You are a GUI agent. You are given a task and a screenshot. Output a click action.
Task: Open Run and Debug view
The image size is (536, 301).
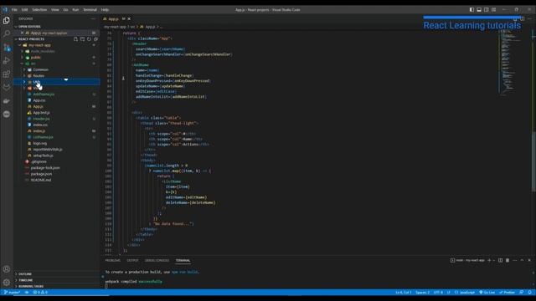coord(7,60)
